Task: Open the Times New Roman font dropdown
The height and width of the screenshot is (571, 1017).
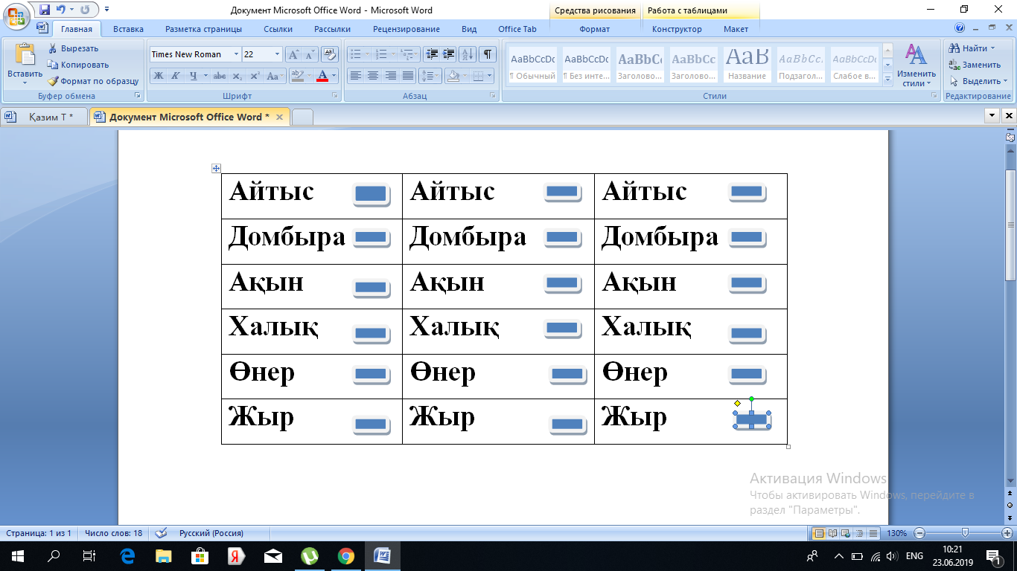Action: [x=236, y=54]
